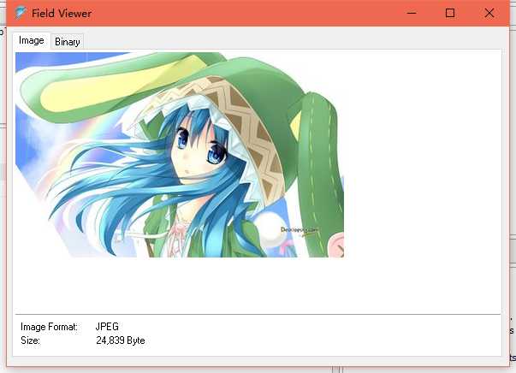
Task: Click the anime girl image preview
Action: [180, 155]
